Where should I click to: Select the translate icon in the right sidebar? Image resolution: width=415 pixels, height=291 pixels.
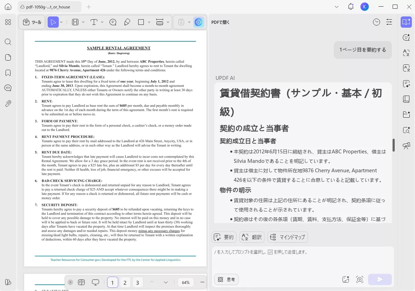406,53
